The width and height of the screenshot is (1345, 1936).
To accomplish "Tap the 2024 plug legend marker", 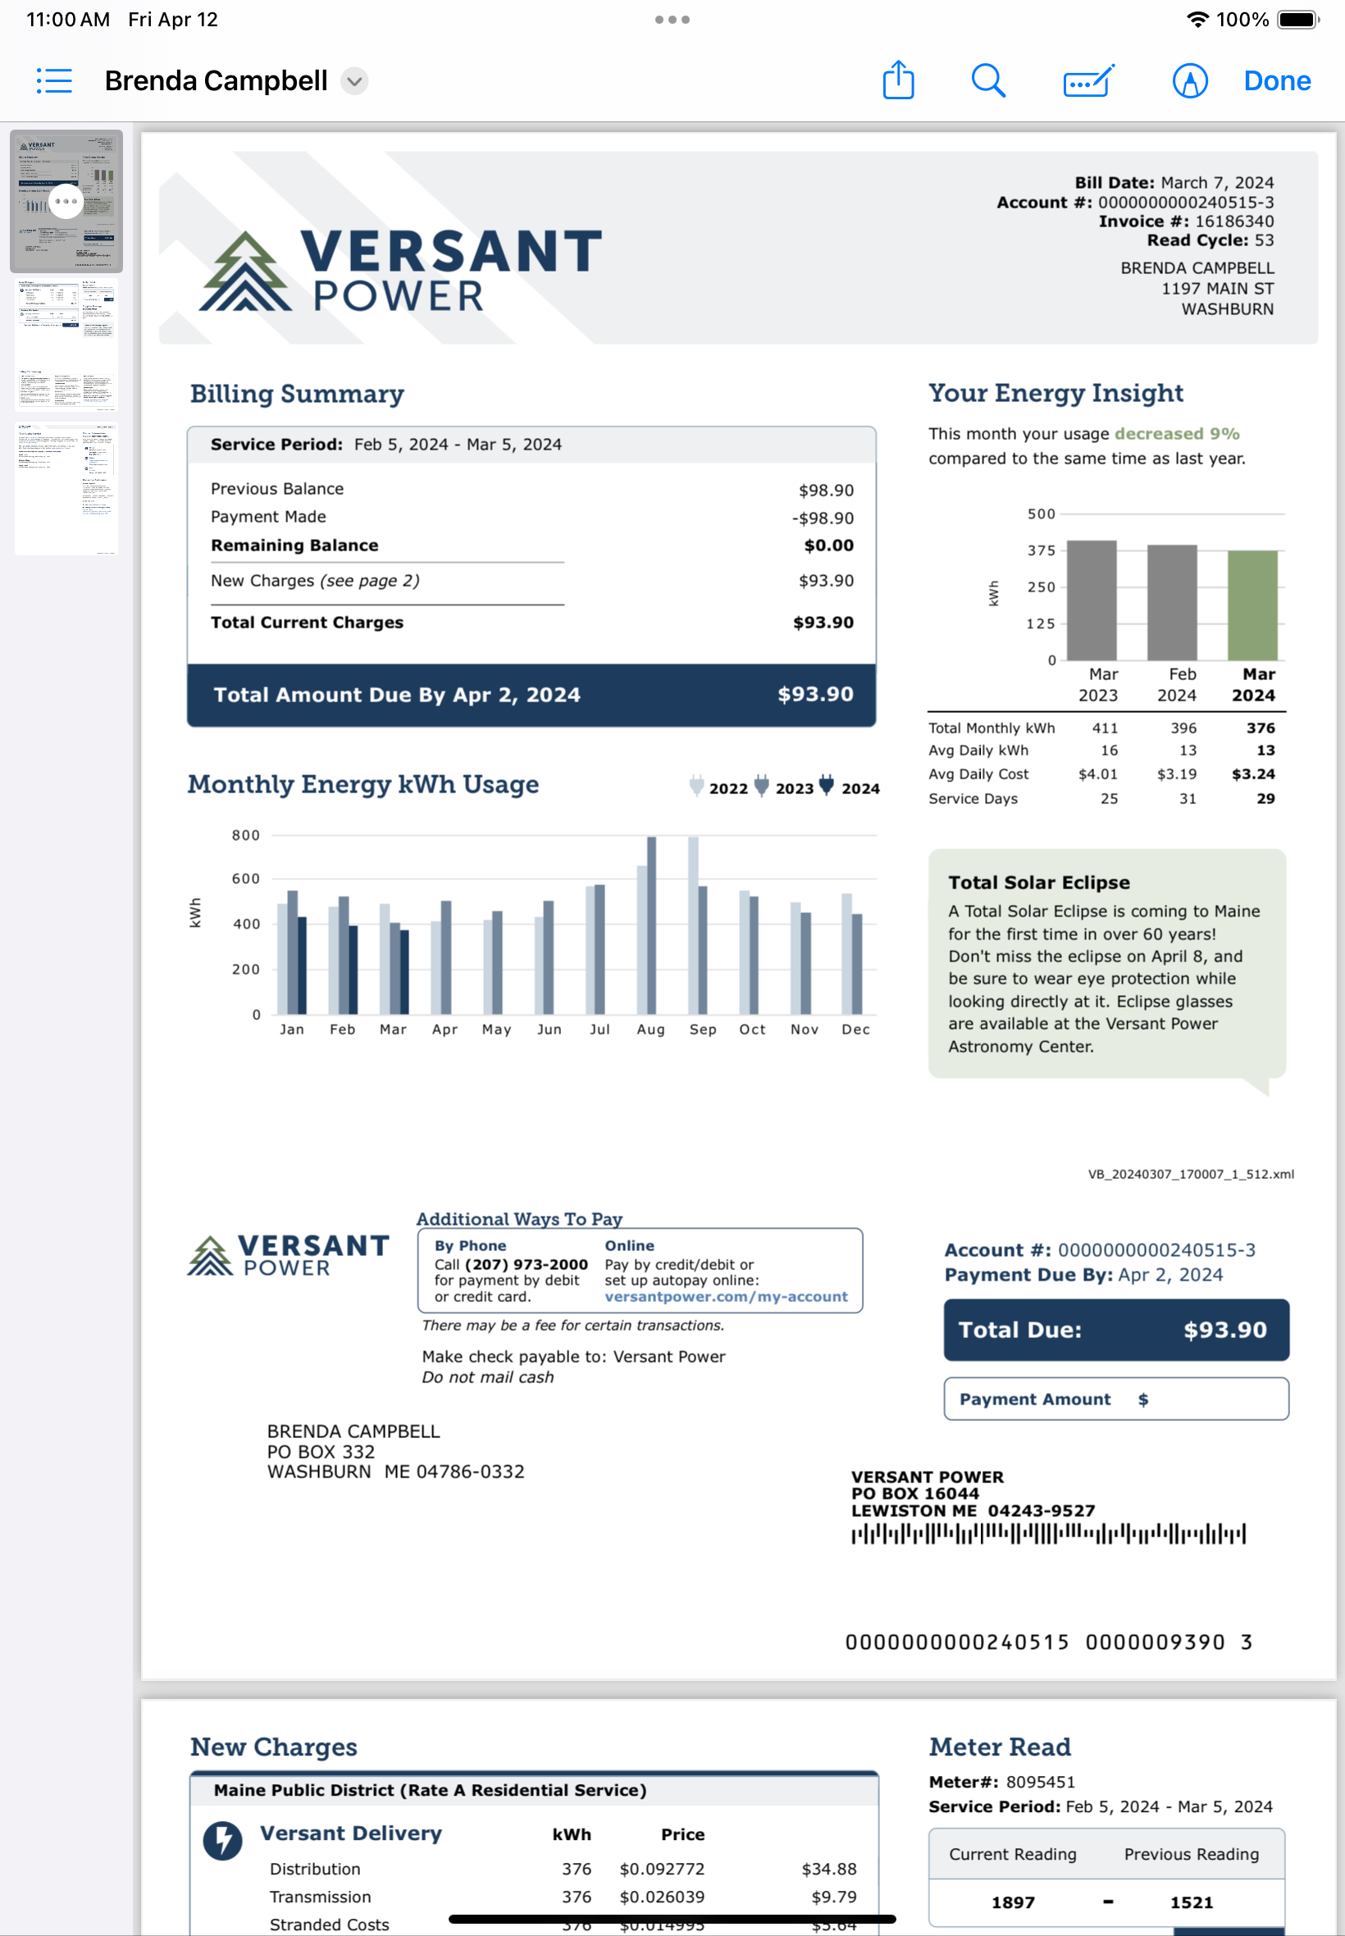I will pyautogui.click(x=826, y=785).
